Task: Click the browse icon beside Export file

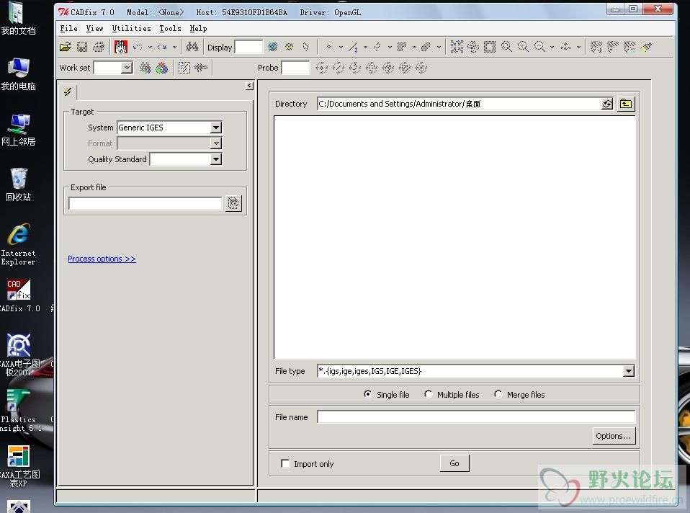Action: click(x=233, y=203)
